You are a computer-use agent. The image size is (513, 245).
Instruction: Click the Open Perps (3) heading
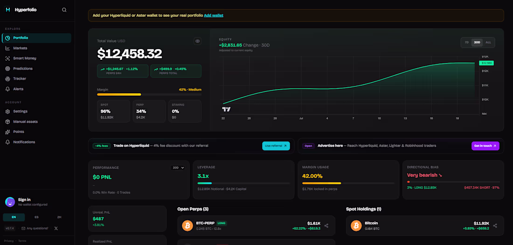[193, 209]
